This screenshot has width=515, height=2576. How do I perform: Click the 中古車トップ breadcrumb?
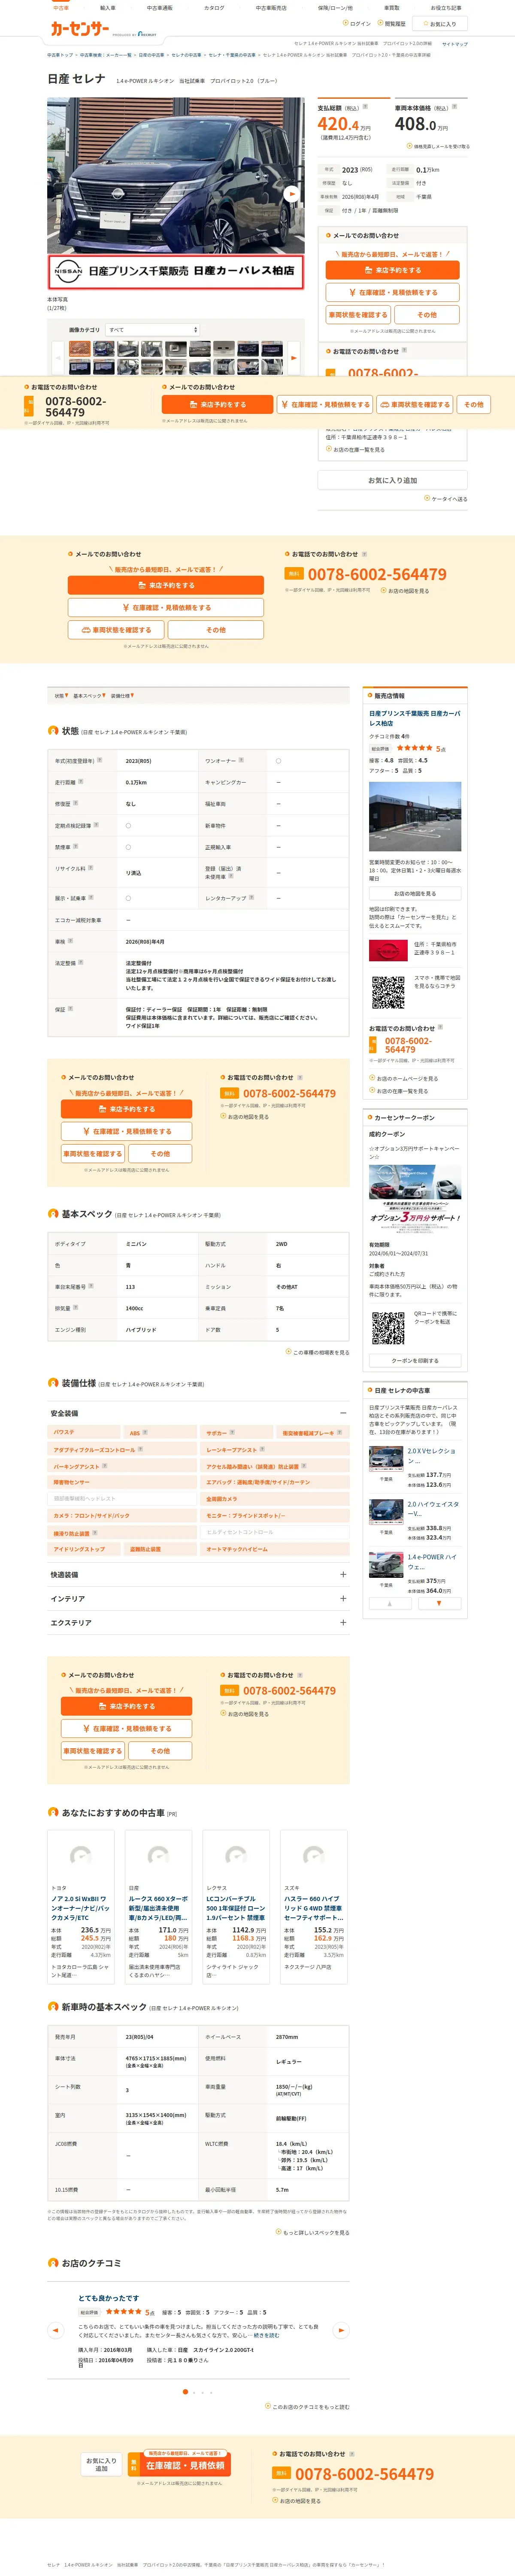[60, 55]
